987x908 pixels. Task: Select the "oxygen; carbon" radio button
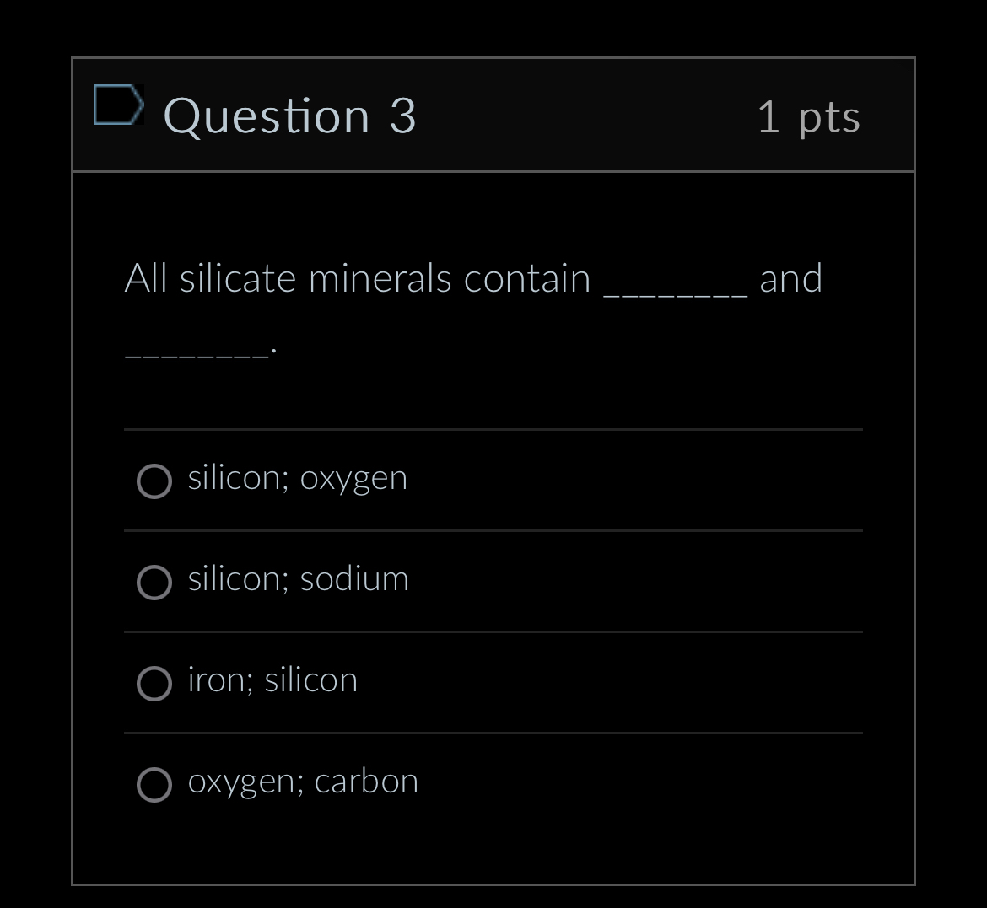pyautogui.click(x=154, y=785)
